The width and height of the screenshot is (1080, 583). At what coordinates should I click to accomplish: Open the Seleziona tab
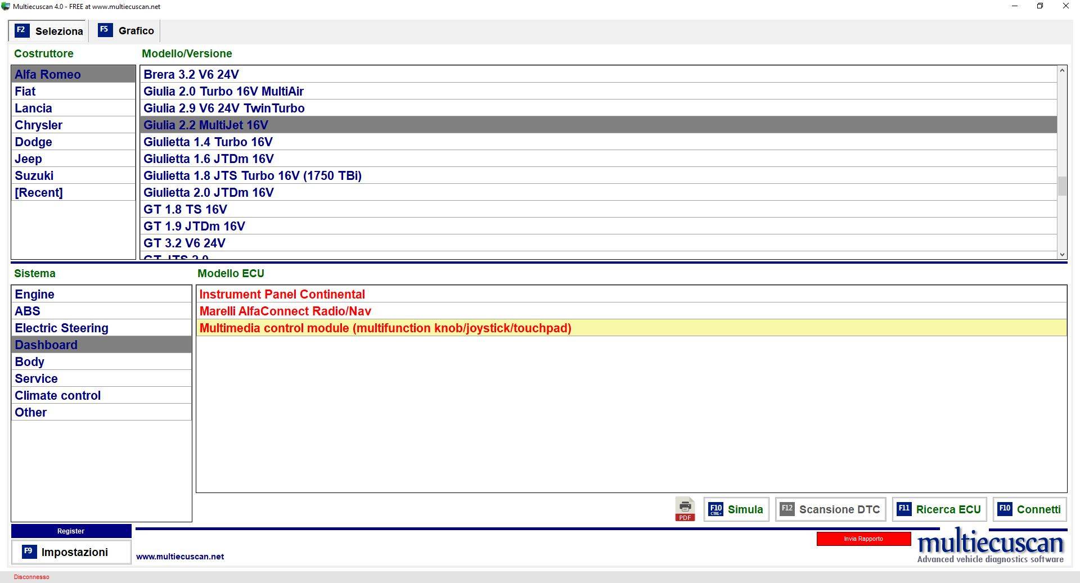[48, 31]
